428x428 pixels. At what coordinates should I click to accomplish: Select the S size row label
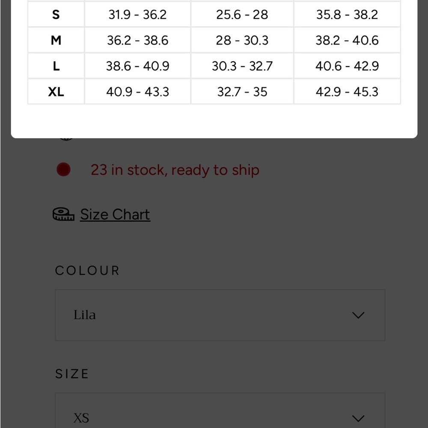pyautogui.click(x=56, y=15)
